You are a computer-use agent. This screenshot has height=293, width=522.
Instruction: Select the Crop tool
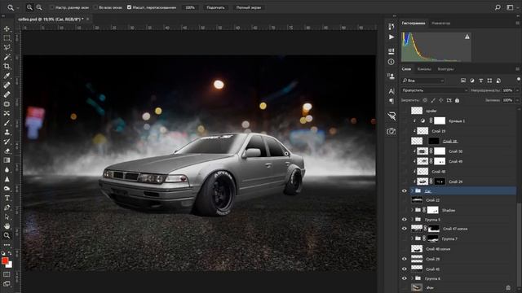point(7,67)
